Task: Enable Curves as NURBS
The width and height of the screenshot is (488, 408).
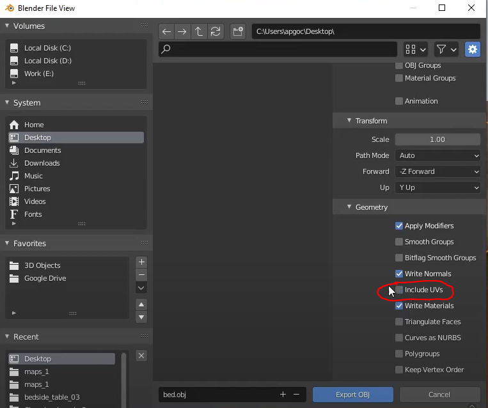Action: [398, 338]
